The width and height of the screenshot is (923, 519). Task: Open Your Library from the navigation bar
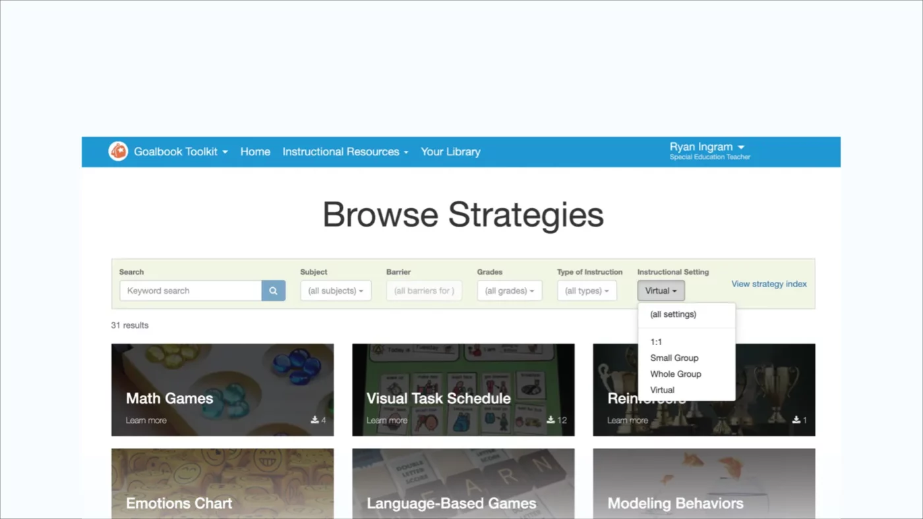pos(450,151)
